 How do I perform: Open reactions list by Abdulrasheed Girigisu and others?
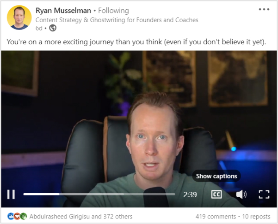click(81, 217)
